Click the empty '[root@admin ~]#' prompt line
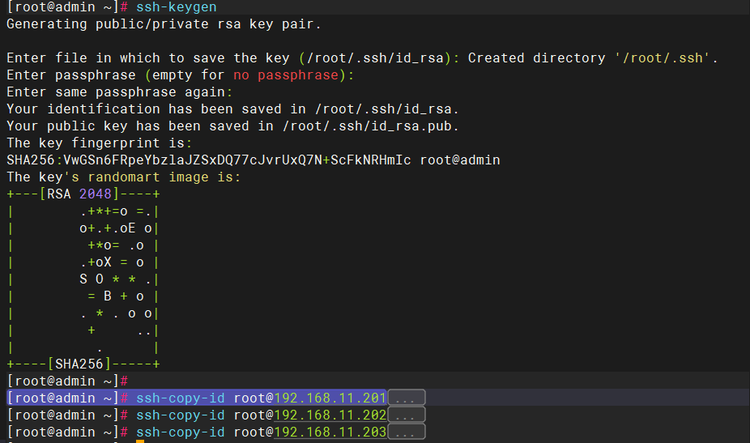Viewport: 750px width, 443px height. tap(67, 381)
